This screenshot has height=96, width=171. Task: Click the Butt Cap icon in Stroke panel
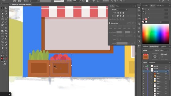click(118, 13)
